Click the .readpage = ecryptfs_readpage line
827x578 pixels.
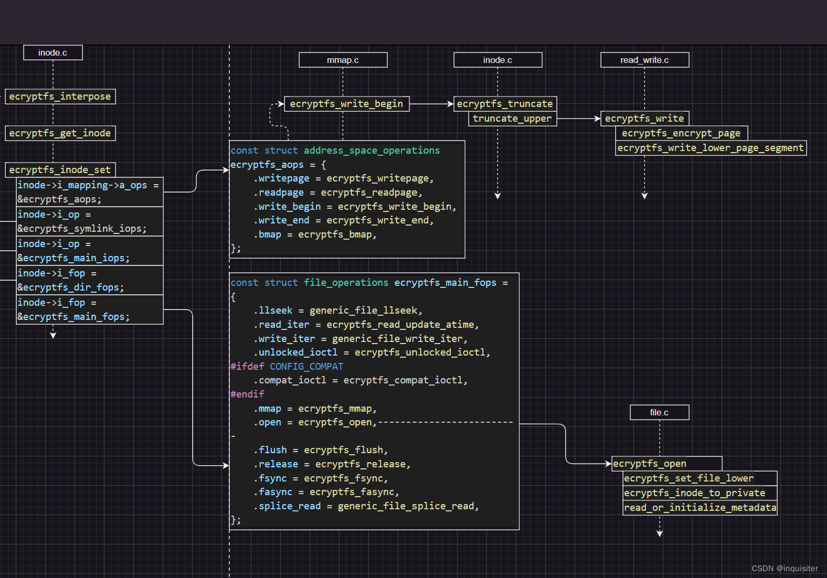338,192
